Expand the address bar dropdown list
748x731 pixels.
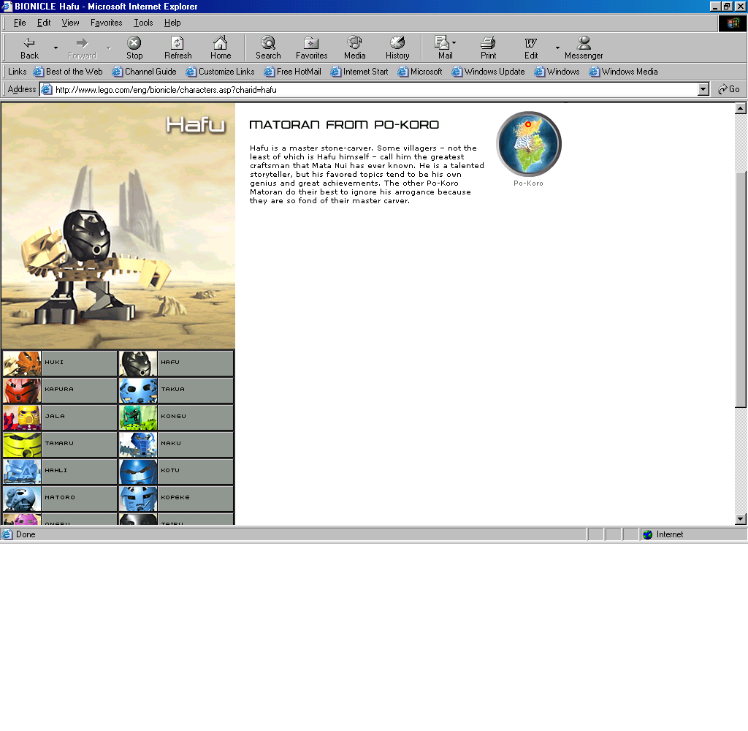(703, 89)
